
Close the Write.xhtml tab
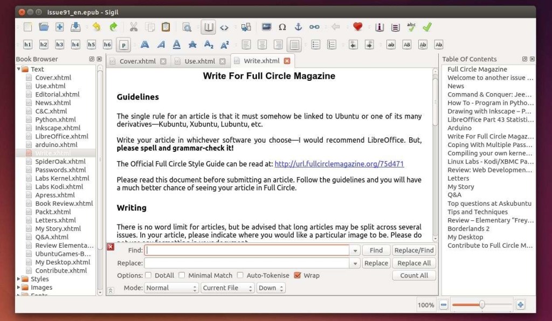pyautogui.click(x=287, y=61)
